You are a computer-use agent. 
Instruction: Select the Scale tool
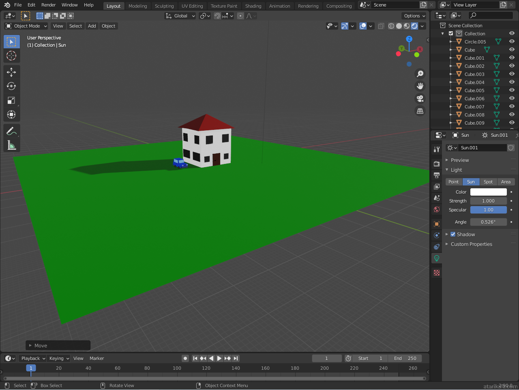[11, 100]
